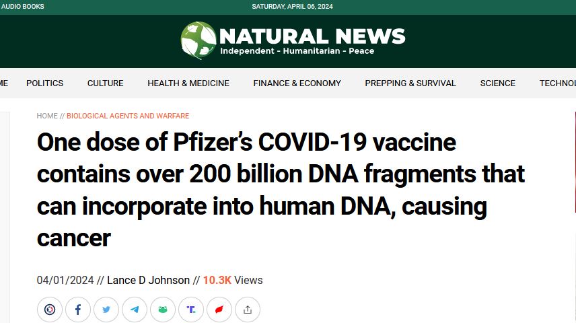Image resolution: width=576 pixels, height=323 pixels.
Task: Go to Home breadcrumb link
Action: tap(47, 116)
